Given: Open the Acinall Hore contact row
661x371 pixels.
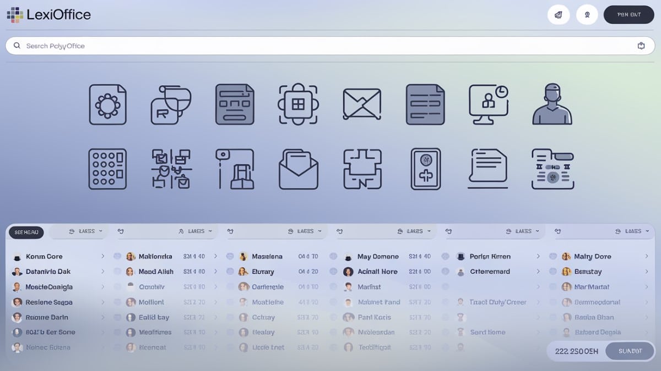Looking at the screenshot, I should (377, 272).
